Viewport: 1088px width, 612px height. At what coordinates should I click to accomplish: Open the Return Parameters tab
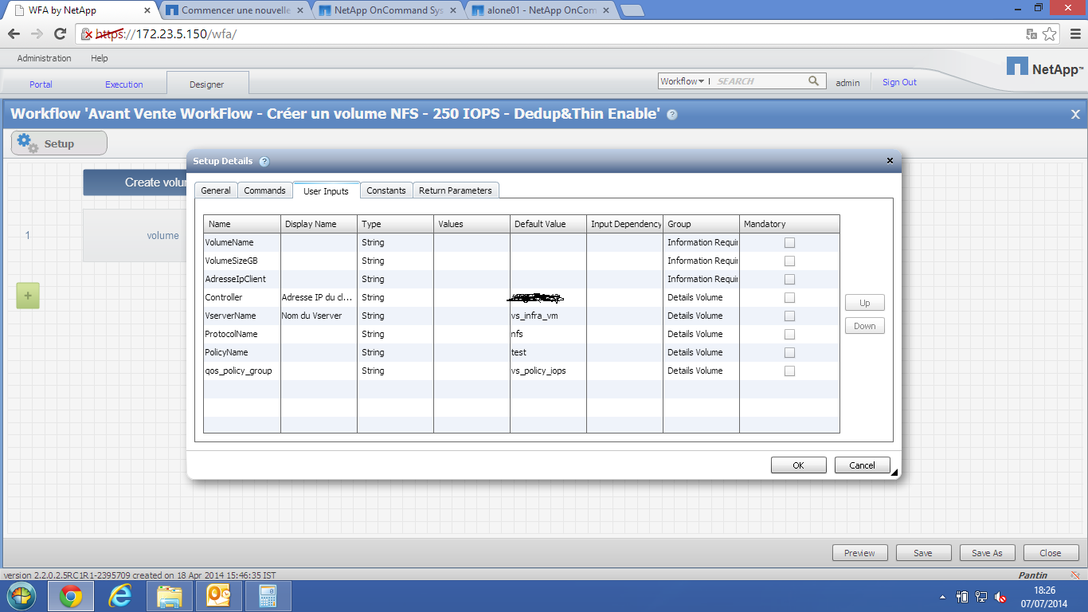tap(456, 190)
